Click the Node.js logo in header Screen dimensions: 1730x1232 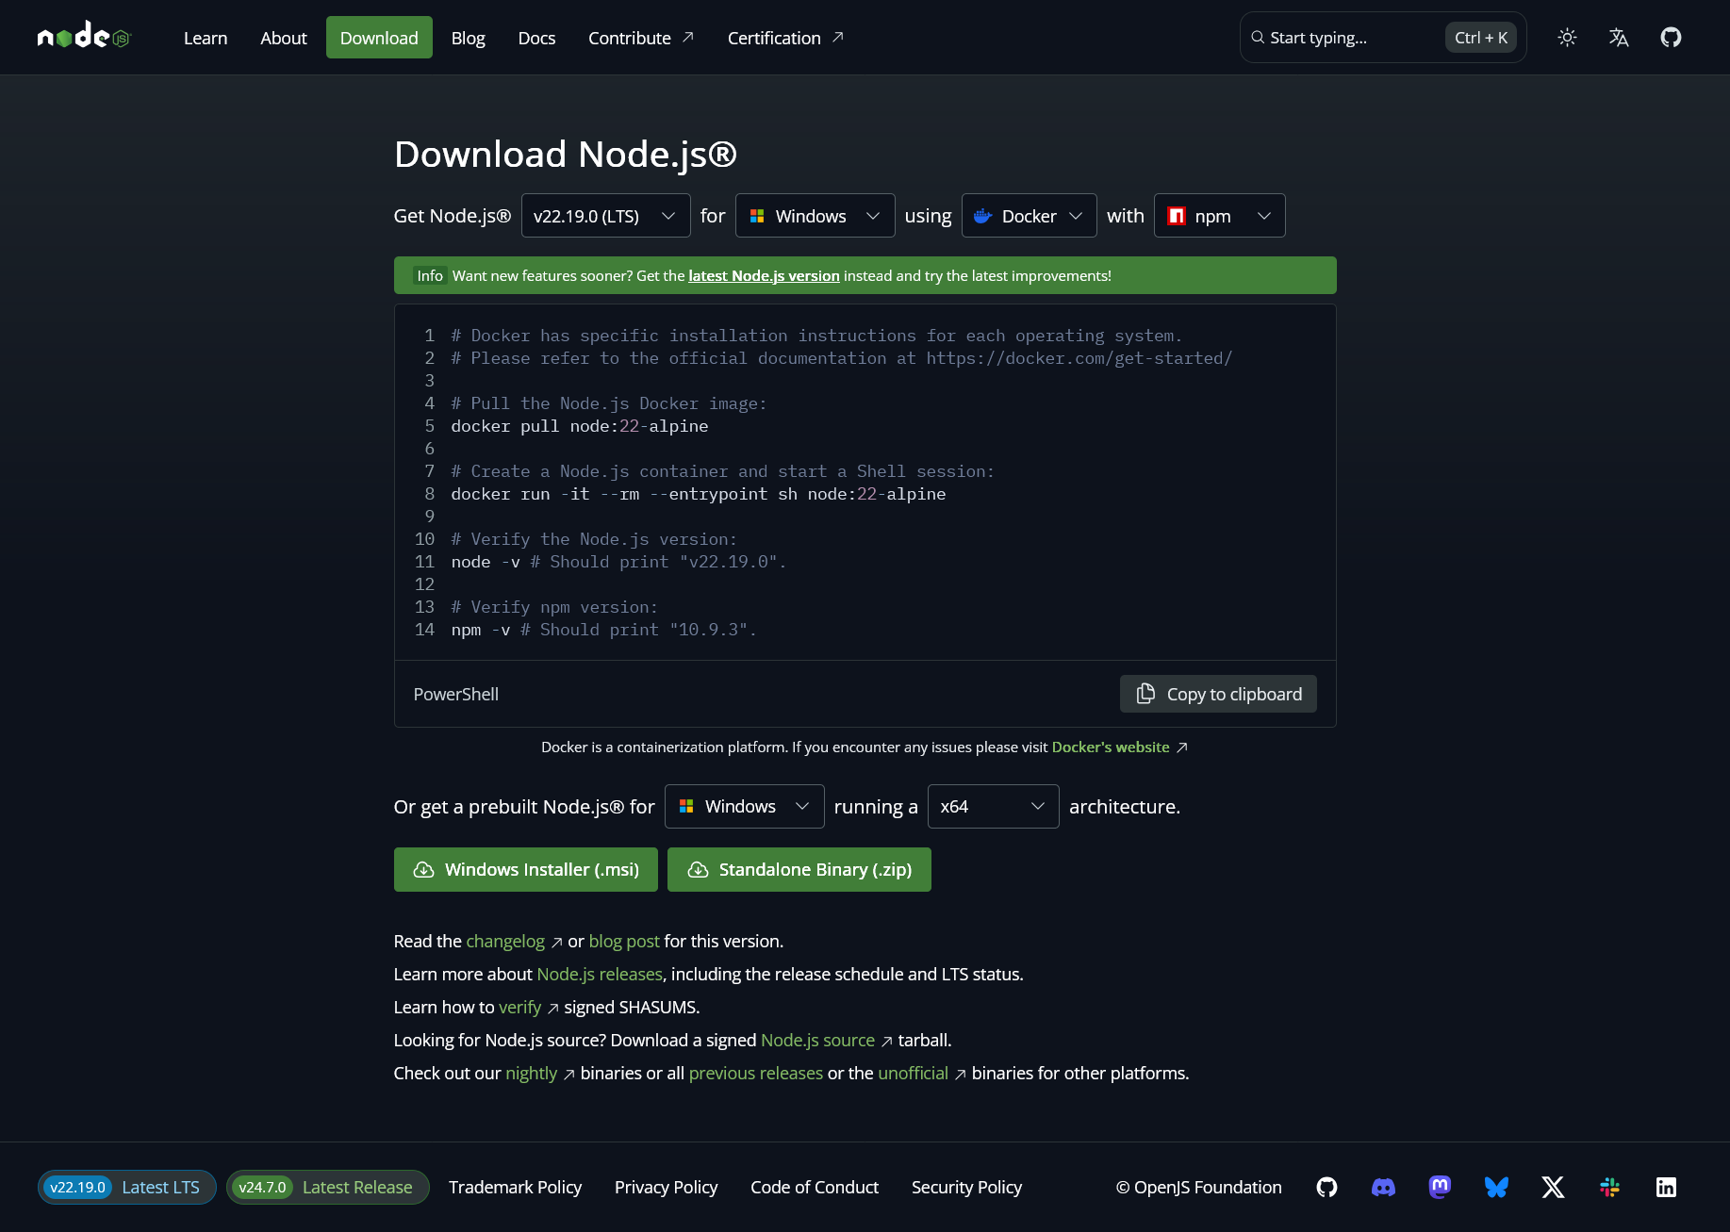[84, 37]
